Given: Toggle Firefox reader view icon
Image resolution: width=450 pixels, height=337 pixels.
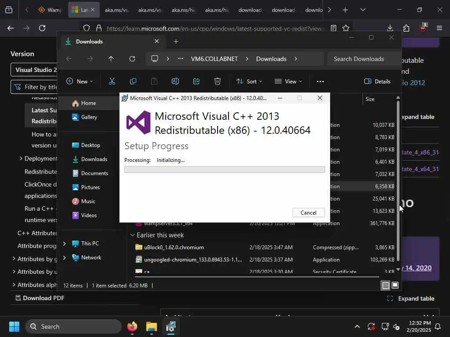Looking at the screenshot, I should 334,28.
